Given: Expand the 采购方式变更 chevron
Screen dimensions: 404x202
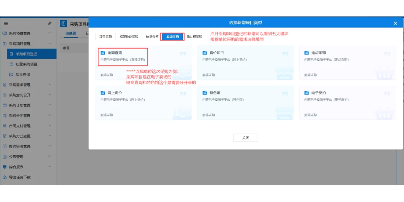Looking at the screenshot, I should 50,136.
